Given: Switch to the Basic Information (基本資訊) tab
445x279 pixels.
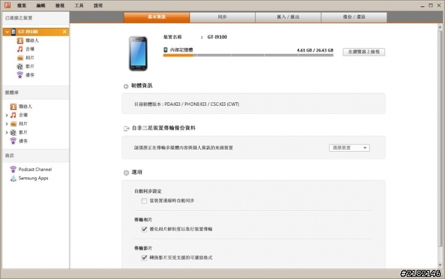Looking at the screenshot, I should pos(156,17).
